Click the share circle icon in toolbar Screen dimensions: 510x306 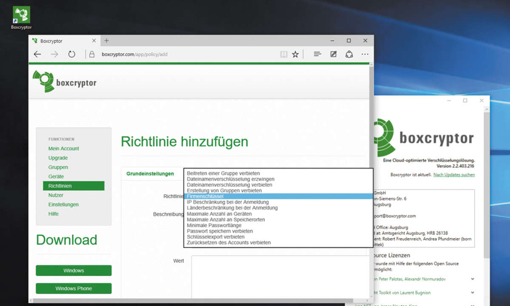pos(349,54)
